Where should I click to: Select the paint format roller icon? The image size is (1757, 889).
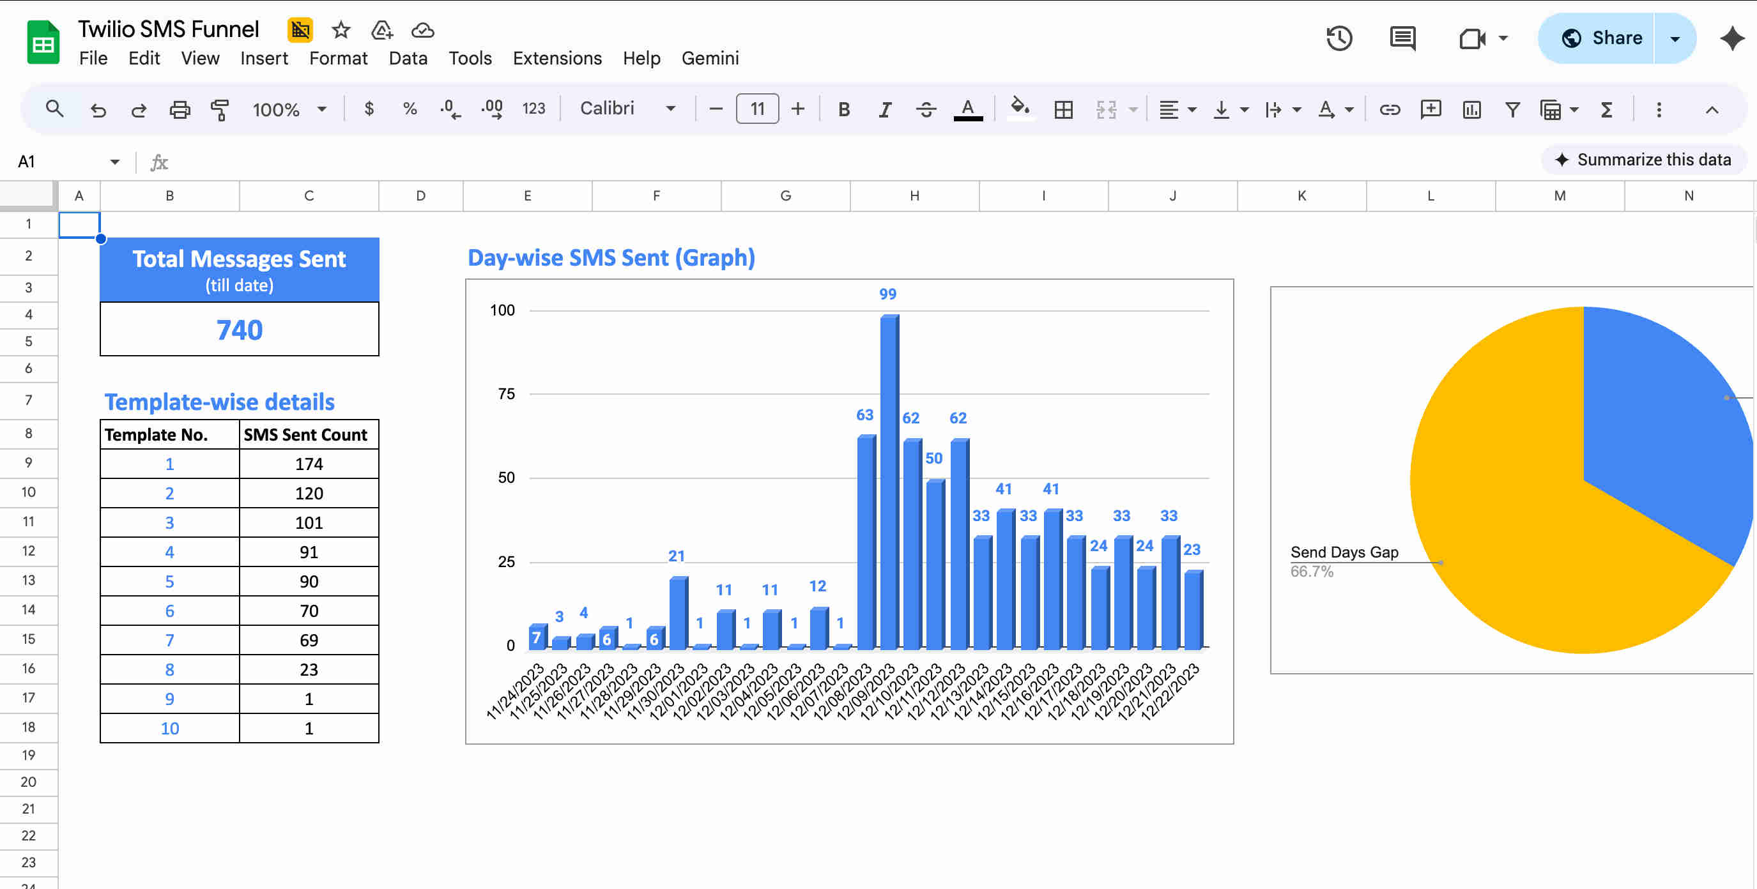pos(220,109)
